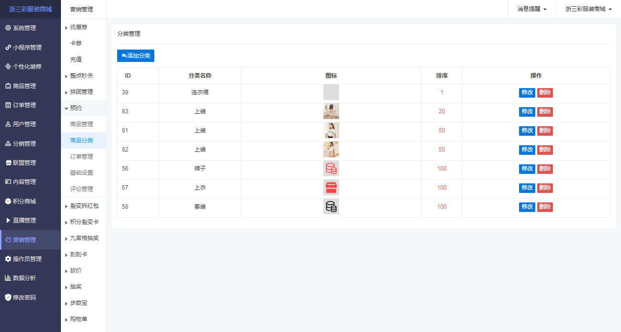Click the 个性化装修 icon in sidebar
621x332 pixels.
pyautogui.click(x=8, y=67)
